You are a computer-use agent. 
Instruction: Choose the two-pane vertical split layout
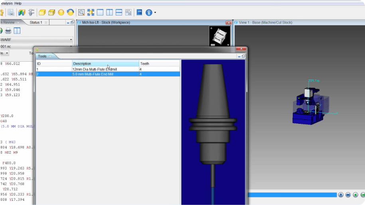[109, 12]
